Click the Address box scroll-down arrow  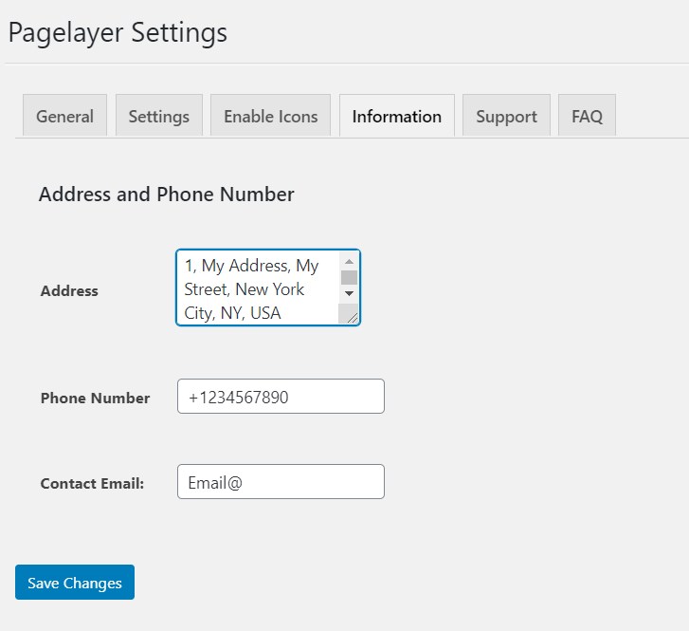(349, 293)
